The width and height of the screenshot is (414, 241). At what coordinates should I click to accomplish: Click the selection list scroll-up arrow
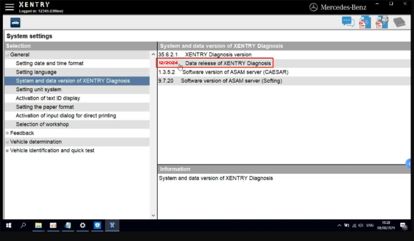pos(153,54)
